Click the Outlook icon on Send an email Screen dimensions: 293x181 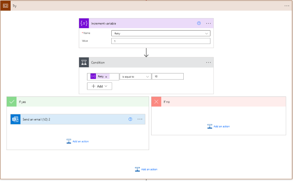15,119
